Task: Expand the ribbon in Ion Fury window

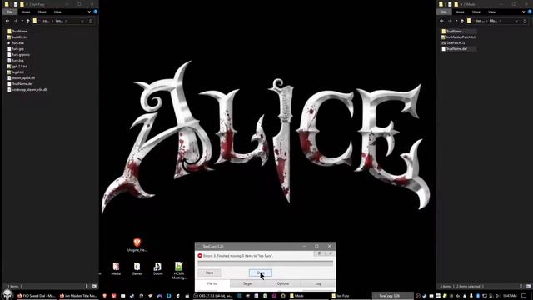Action: (x=89, y=12)
